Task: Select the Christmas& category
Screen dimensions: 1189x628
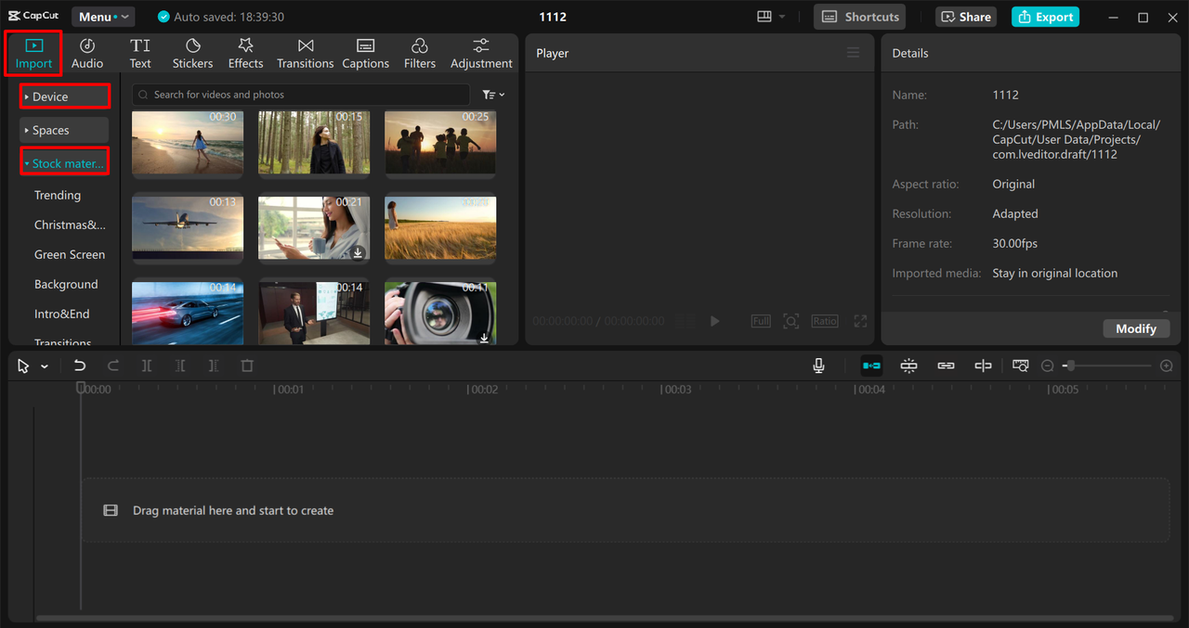Action: 70,224
